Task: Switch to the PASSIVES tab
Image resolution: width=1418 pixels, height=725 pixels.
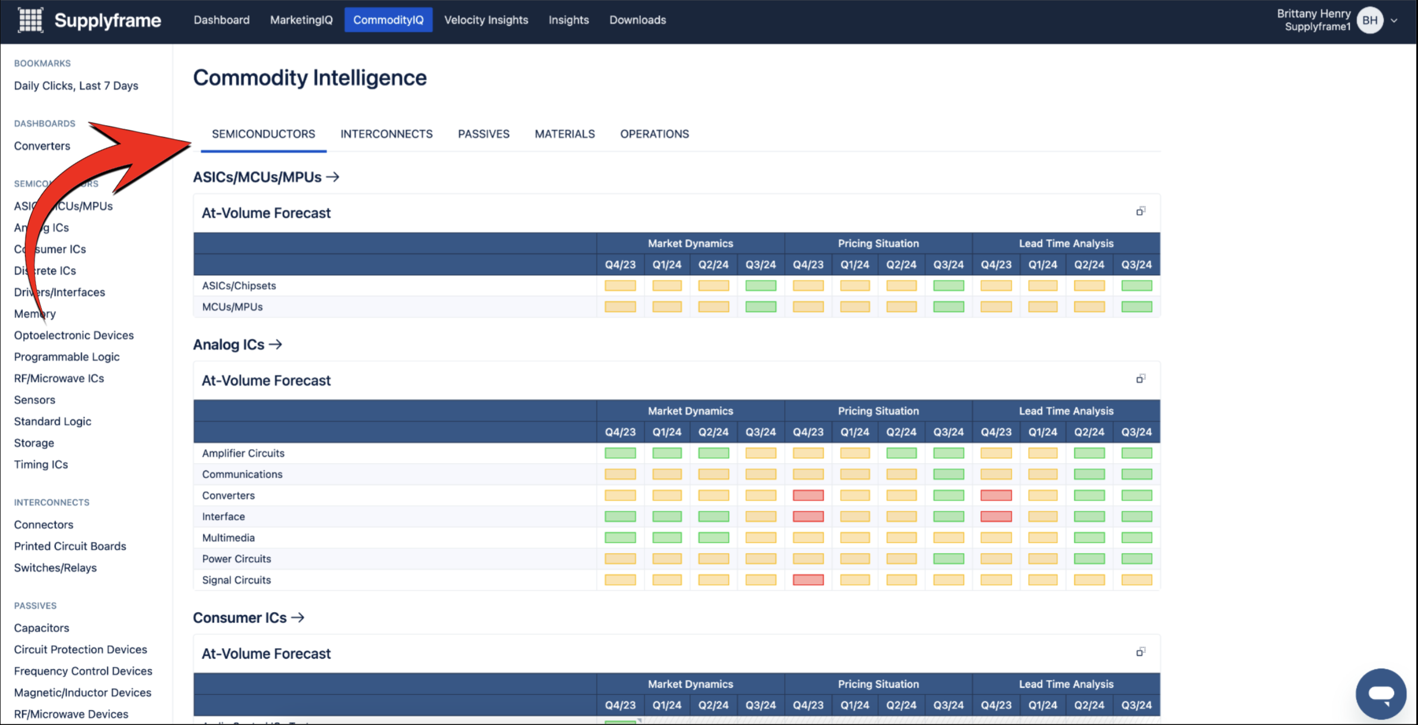Action: 483,134
